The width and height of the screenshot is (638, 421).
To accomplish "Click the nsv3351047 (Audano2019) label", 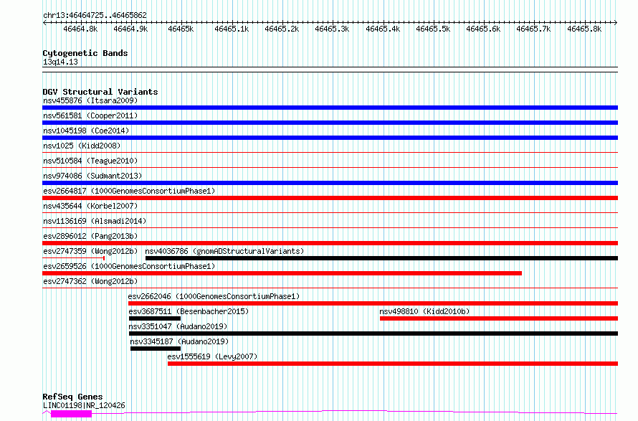I will (x=178, y=326).
